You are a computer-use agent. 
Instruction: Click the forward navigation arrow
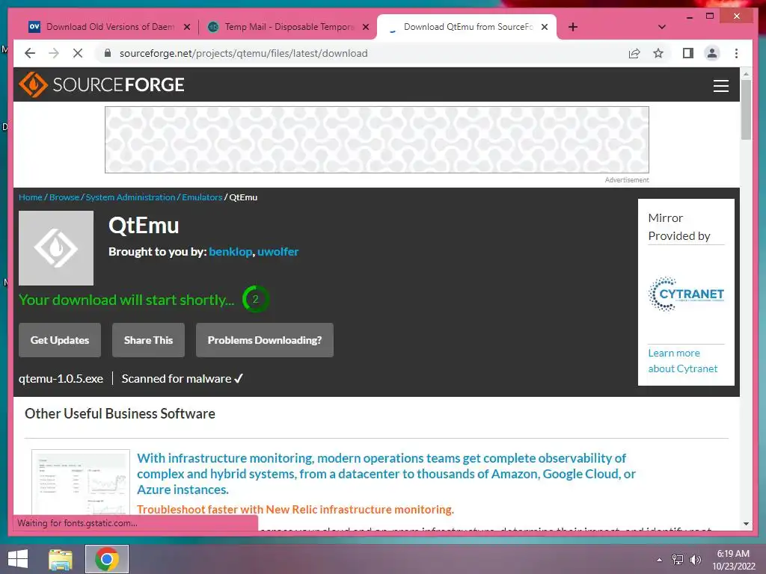click(54, 53)
